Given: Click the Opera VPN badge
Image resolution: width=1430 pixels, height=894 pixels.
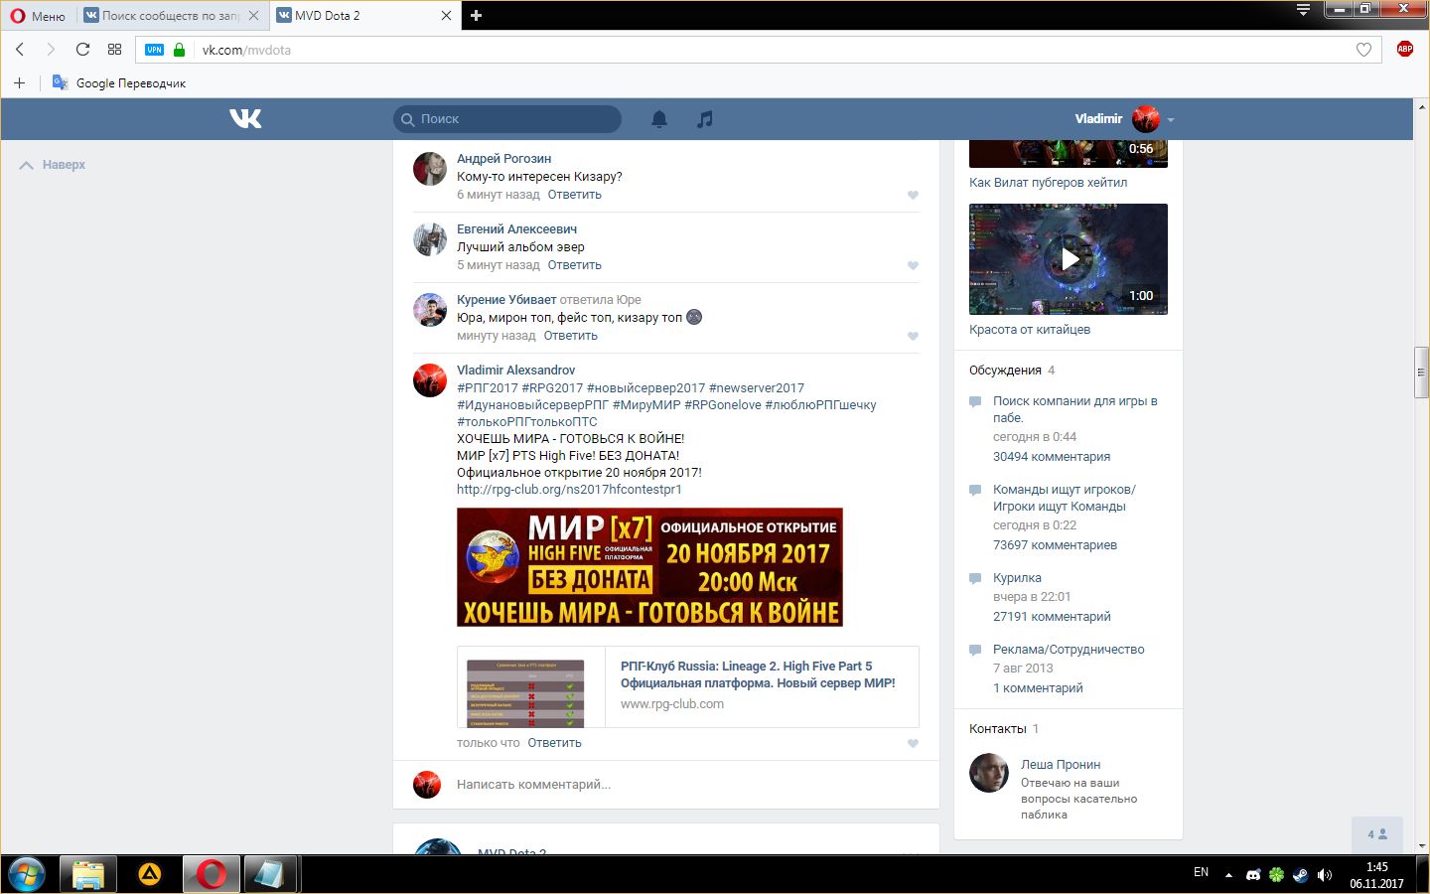Looking at the screenshot, I should pos(154,50).
